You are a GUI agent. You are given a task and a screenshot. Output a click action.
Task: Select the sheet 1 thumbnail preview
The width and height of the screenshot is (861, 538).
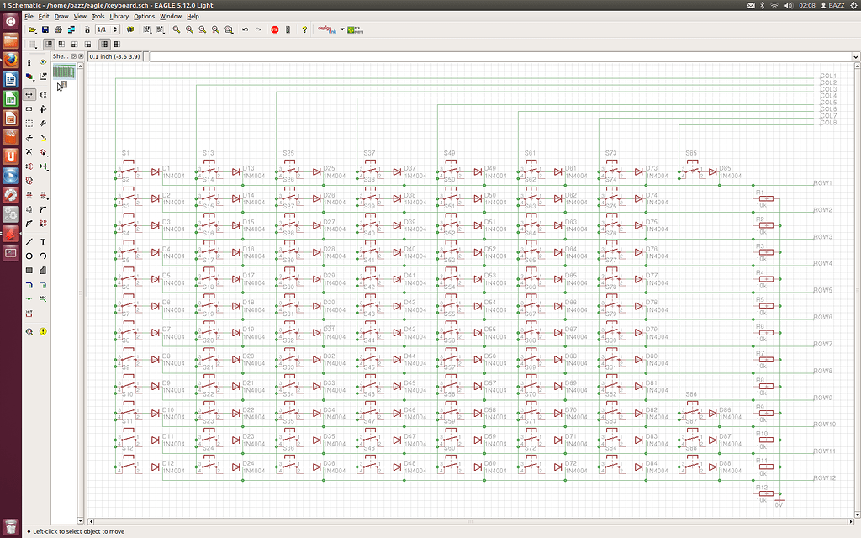click(63, 72)
